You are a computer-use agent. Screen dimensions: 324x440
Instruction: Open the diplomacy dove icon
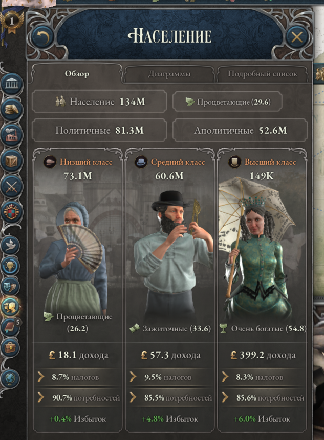pos(11,245)
